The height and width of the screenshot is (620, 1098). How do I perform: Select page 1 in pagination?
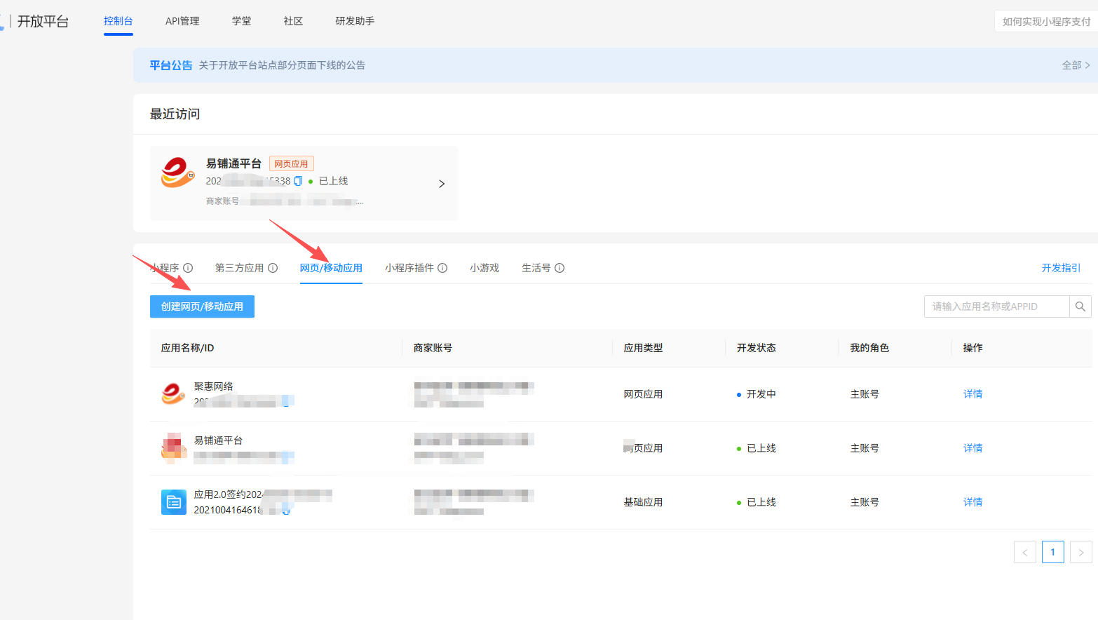click(1052, 553)
